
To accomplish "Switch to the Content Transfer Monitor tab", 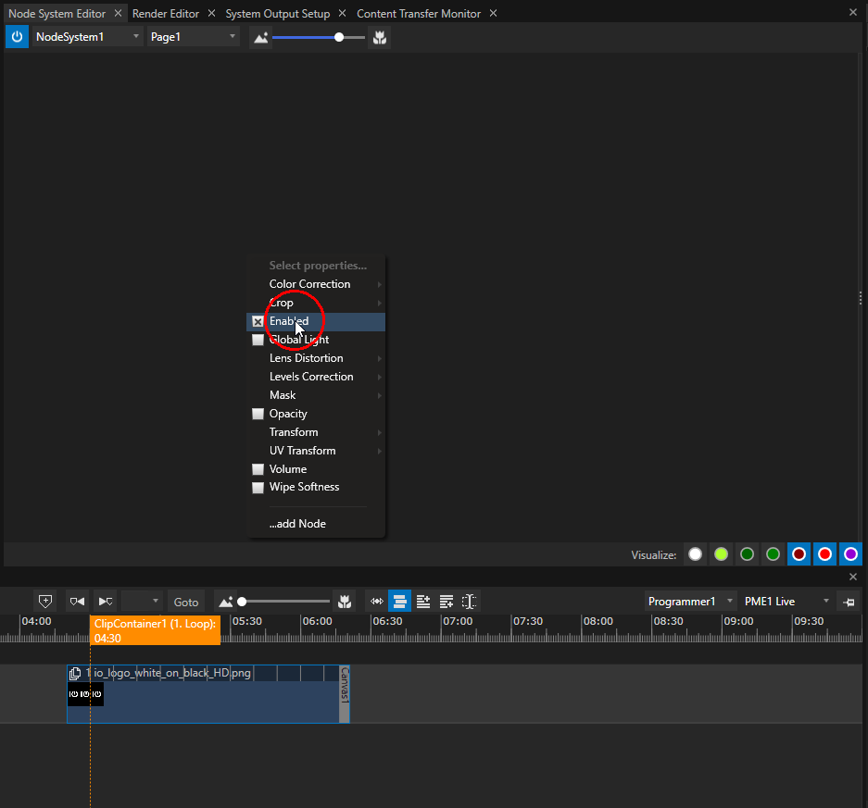I will point(419,14).
